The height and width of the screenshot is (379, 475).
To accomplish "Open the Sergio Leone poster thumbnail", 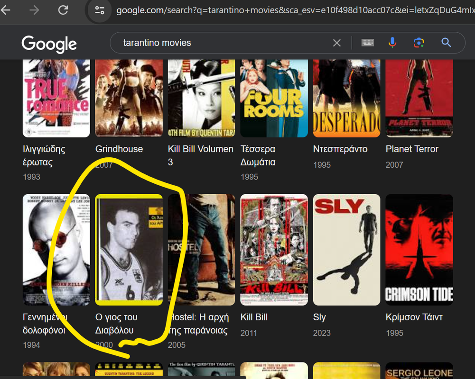I will (419, 370).
